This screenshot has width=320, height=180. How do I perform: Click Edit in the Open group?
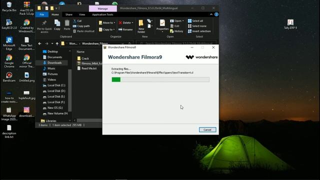[174, 26]
